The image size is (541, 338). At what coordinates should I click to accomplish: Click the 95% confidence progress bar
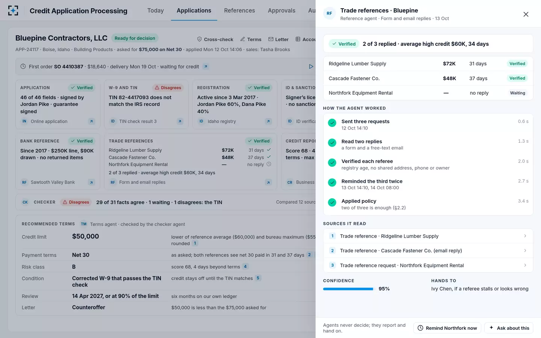click(349, 289)
